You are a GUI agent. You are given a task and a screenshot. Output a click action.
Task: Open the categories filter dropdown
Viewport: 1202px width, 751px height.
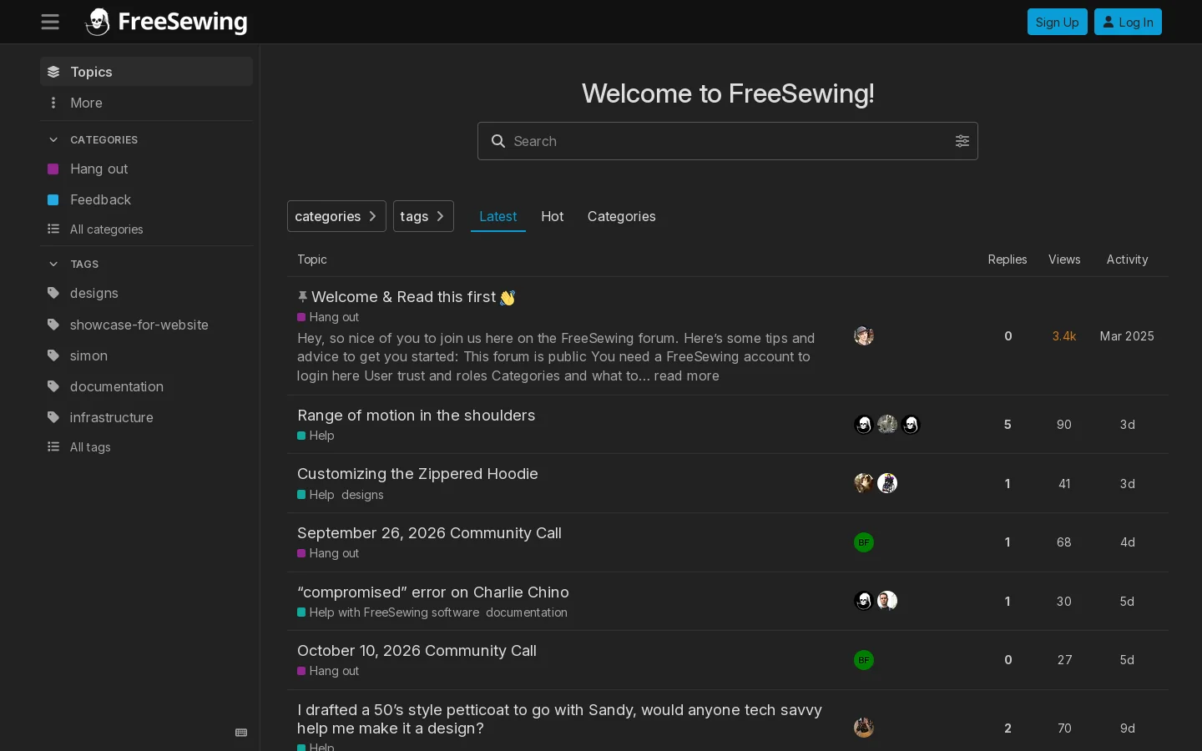point(336,216)
